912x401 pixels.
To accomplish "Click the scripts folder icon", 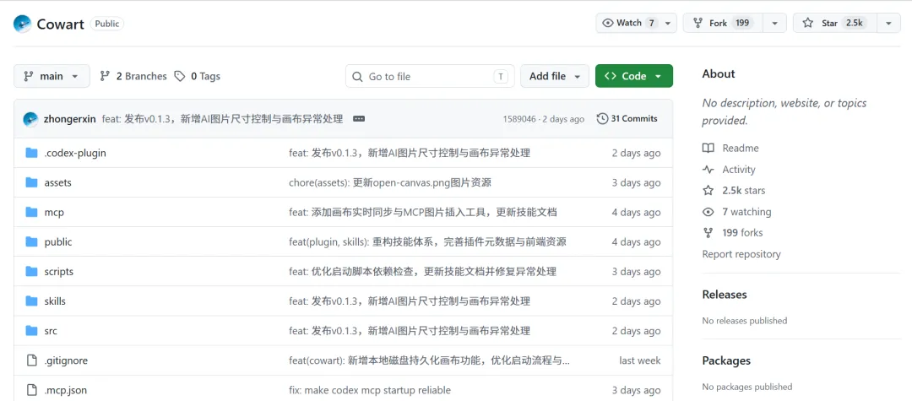I will 31,271.
